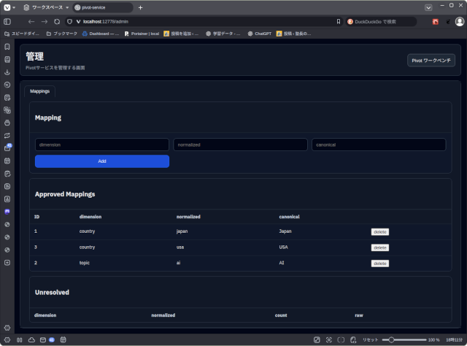Open the ワークスペース workspaces dropdown
The height and width of the screenshot is (346, 467).
(43, 7)
